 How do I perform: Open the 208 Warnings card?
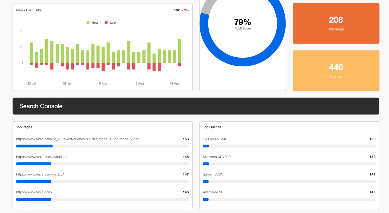tap(336, 23)
